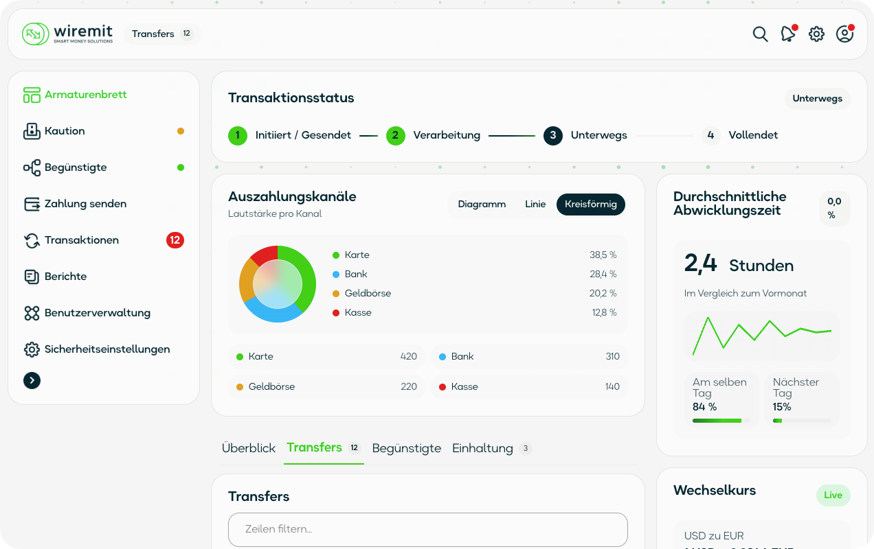874x549 pixels.
Task: Click the Kaution sidebar icon
Action: pos(32,131)
